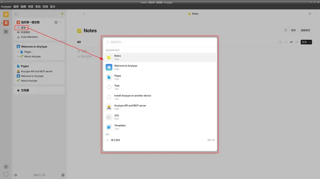Toggle the sidebar panel icon
Screen dimensions: 320x179
pos(16,14)
